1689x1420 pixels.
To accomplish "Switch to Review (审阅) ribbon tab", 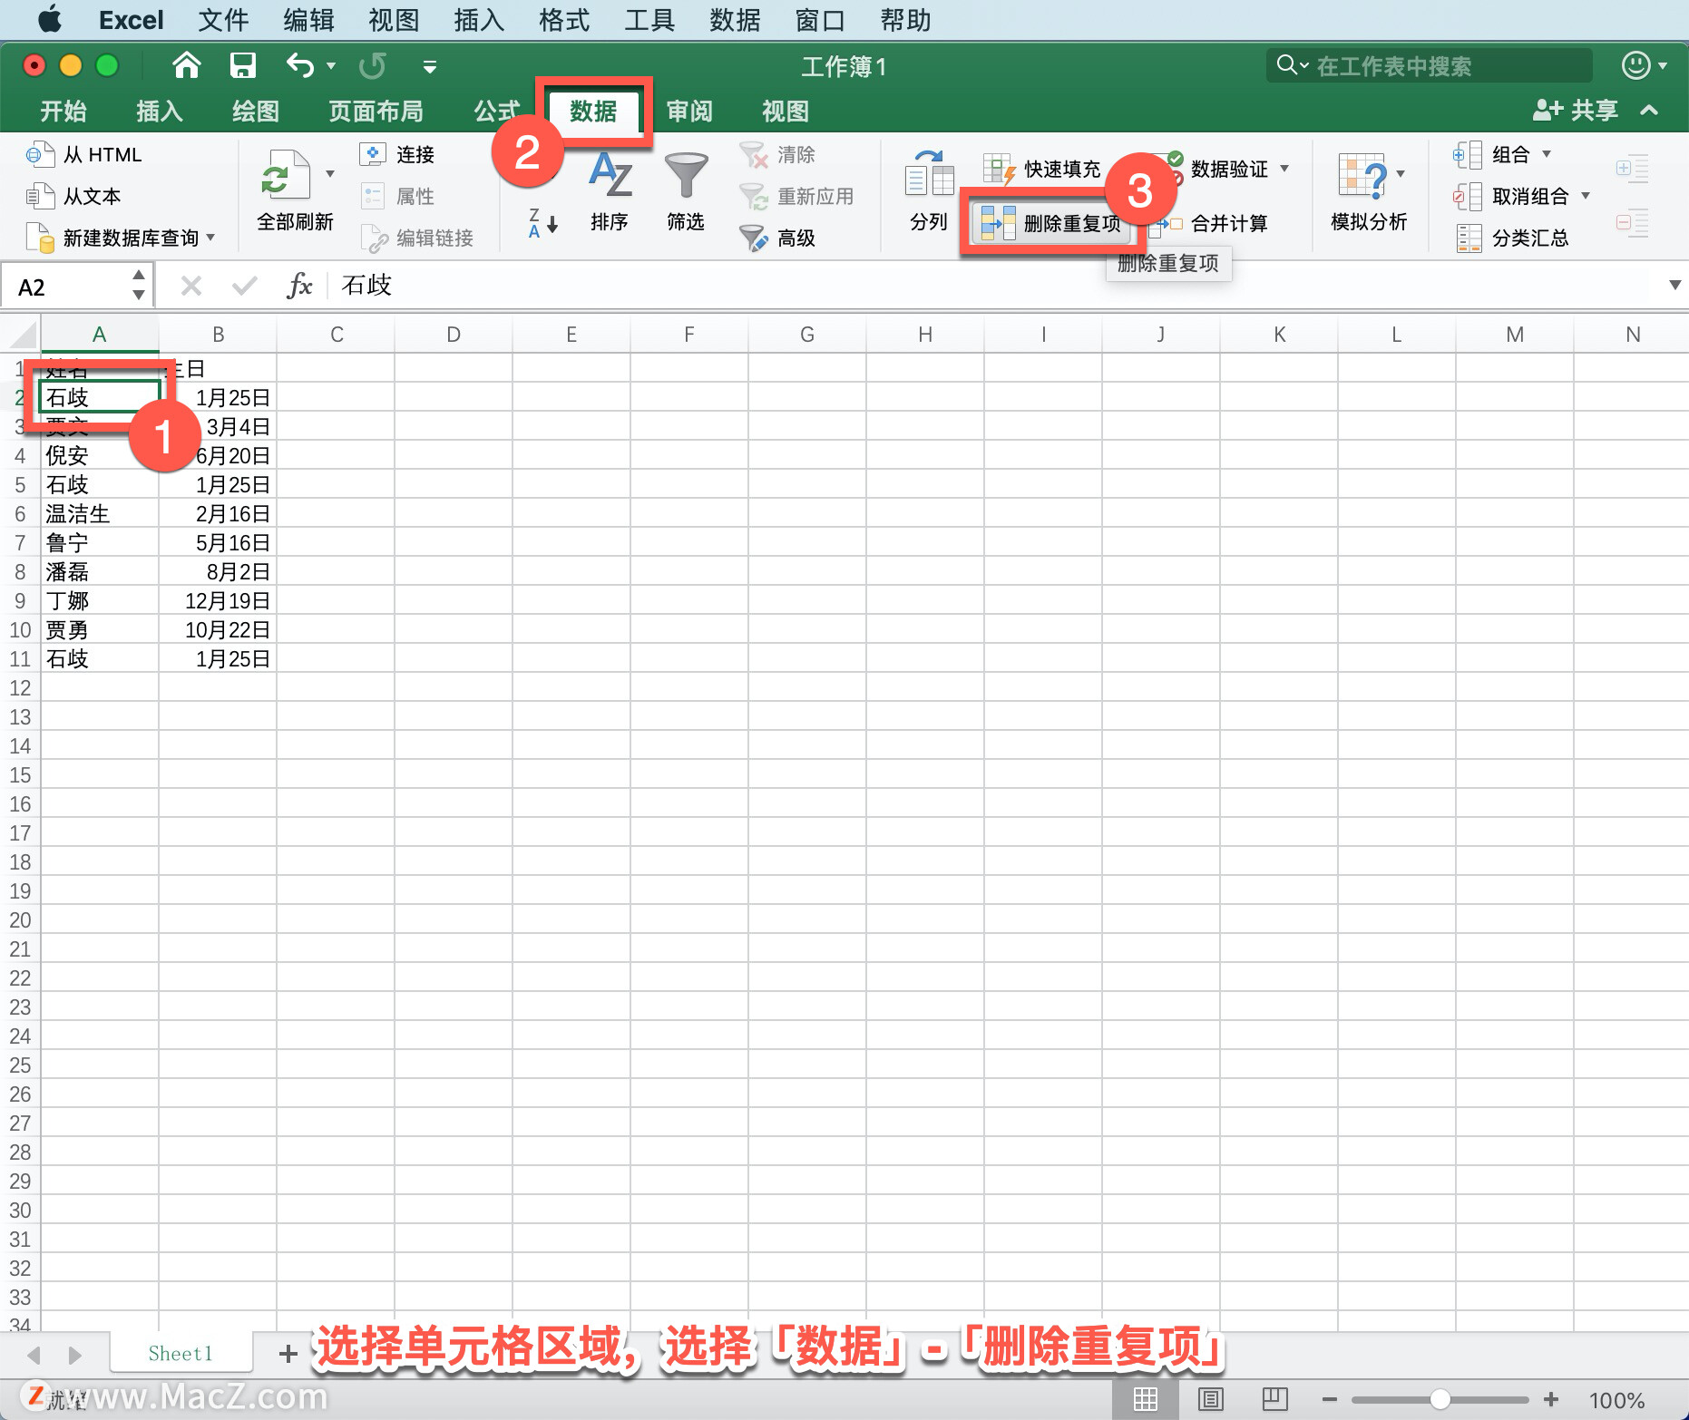I will click(x=689, y=111).
